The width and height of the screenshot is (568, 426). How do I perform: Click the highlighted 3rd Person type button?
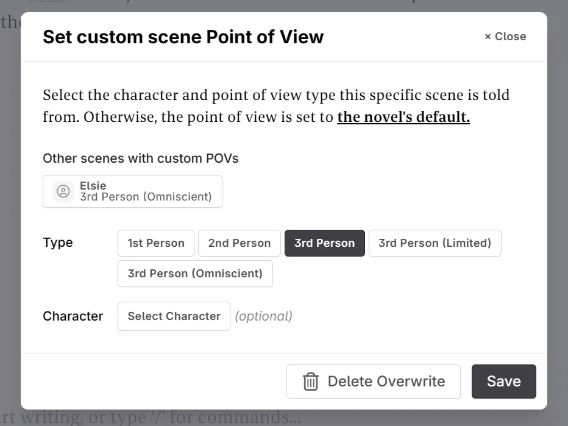[x=324, y=243]
